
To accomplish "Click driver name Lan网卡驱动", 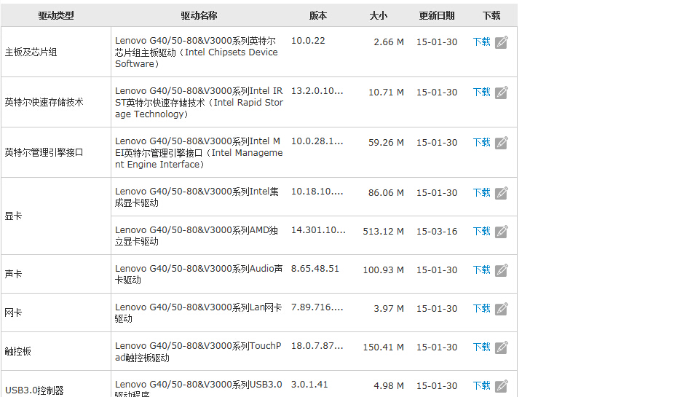I will [x=198, y=313].
